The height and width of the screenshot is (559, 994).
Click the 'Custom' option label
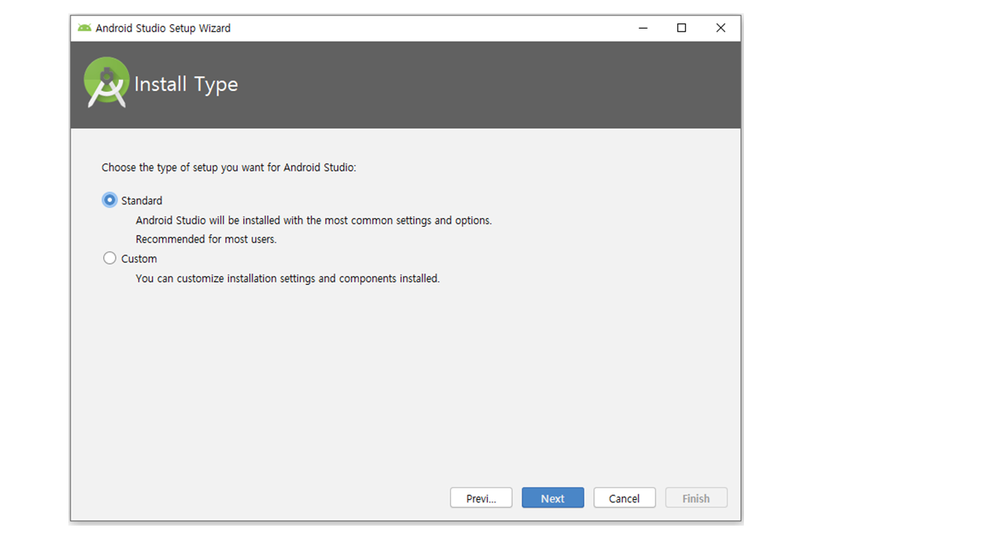pyautogui.click(x=139, y=259)
